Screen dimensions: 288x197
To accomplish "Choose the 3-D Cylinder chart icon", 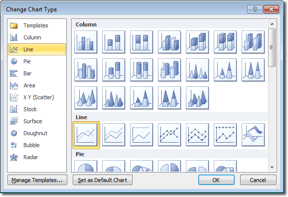I will pos(169,70).
